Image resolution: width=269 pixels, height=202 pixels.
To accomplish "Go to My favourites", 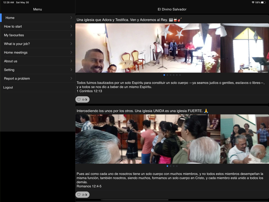I will 38,35.
